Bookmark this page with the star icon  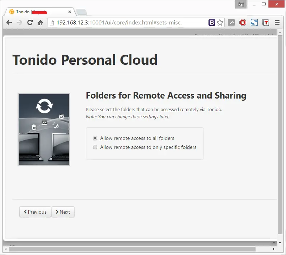pos(220,23)
